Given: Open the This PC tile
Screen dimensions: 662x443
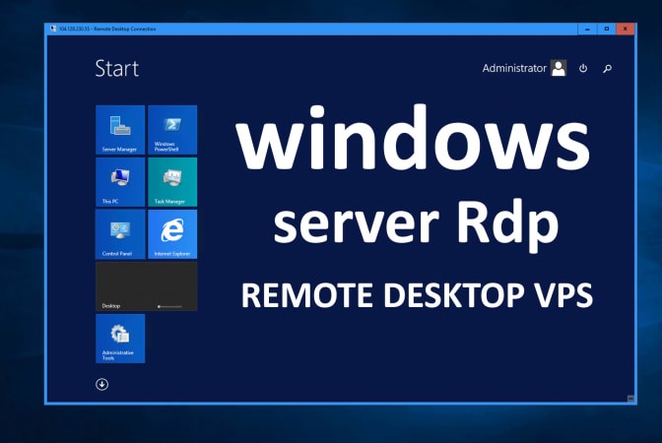Looking at the screenshot, I should coord(120,182).
